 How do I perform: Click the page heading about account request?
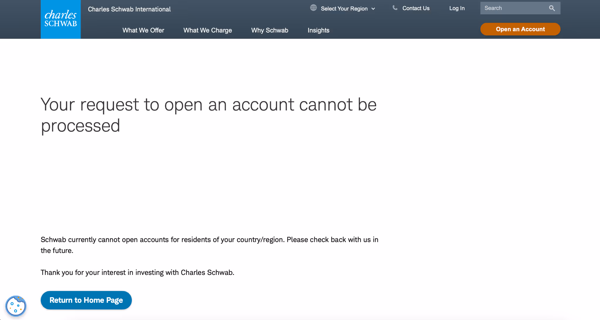(x=208, y=115)
